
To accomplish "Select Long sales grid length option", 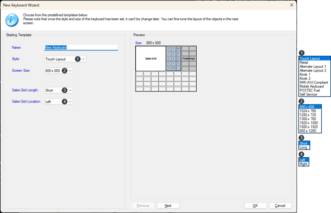I will tap(303, 147).
